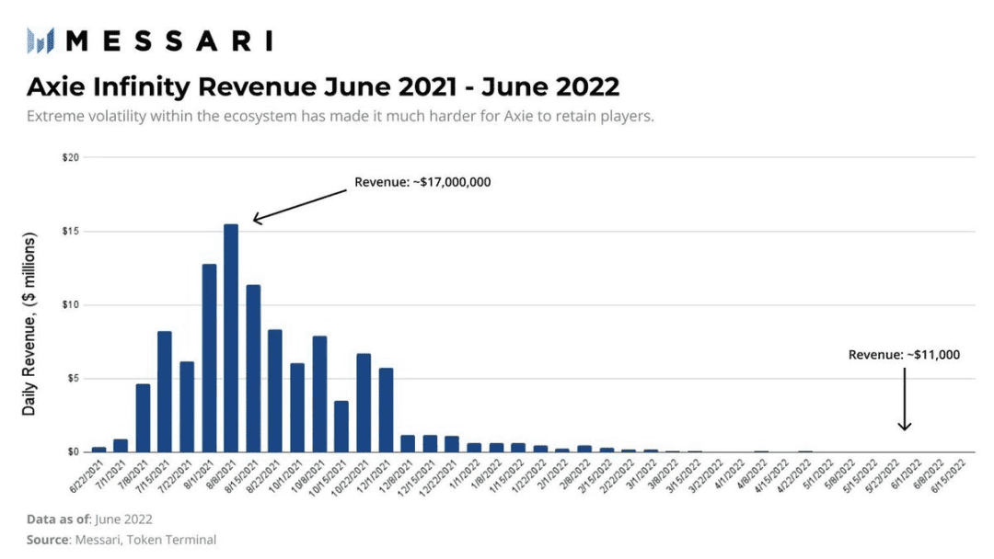Click the 12/8/2021 revenue bar

(x=408, y=443)
